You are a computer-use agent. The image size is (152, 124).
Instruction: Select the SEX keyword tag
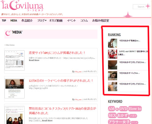pyautogui.click(x=112, y=115)
